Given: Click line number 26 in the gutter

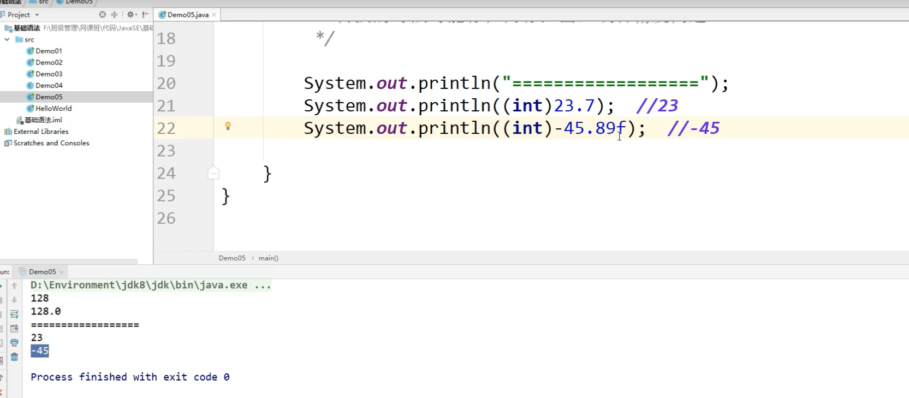Looking at the screenshot, I should coord(167,218).
